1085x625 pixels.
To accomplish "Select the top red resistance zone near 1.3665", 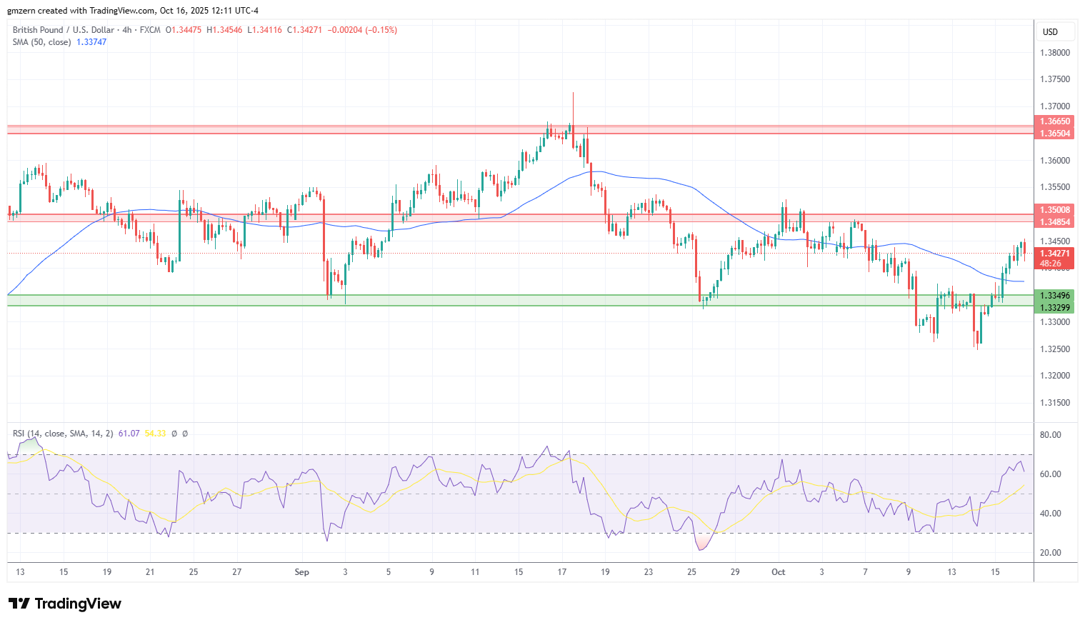I will [520, 130].
